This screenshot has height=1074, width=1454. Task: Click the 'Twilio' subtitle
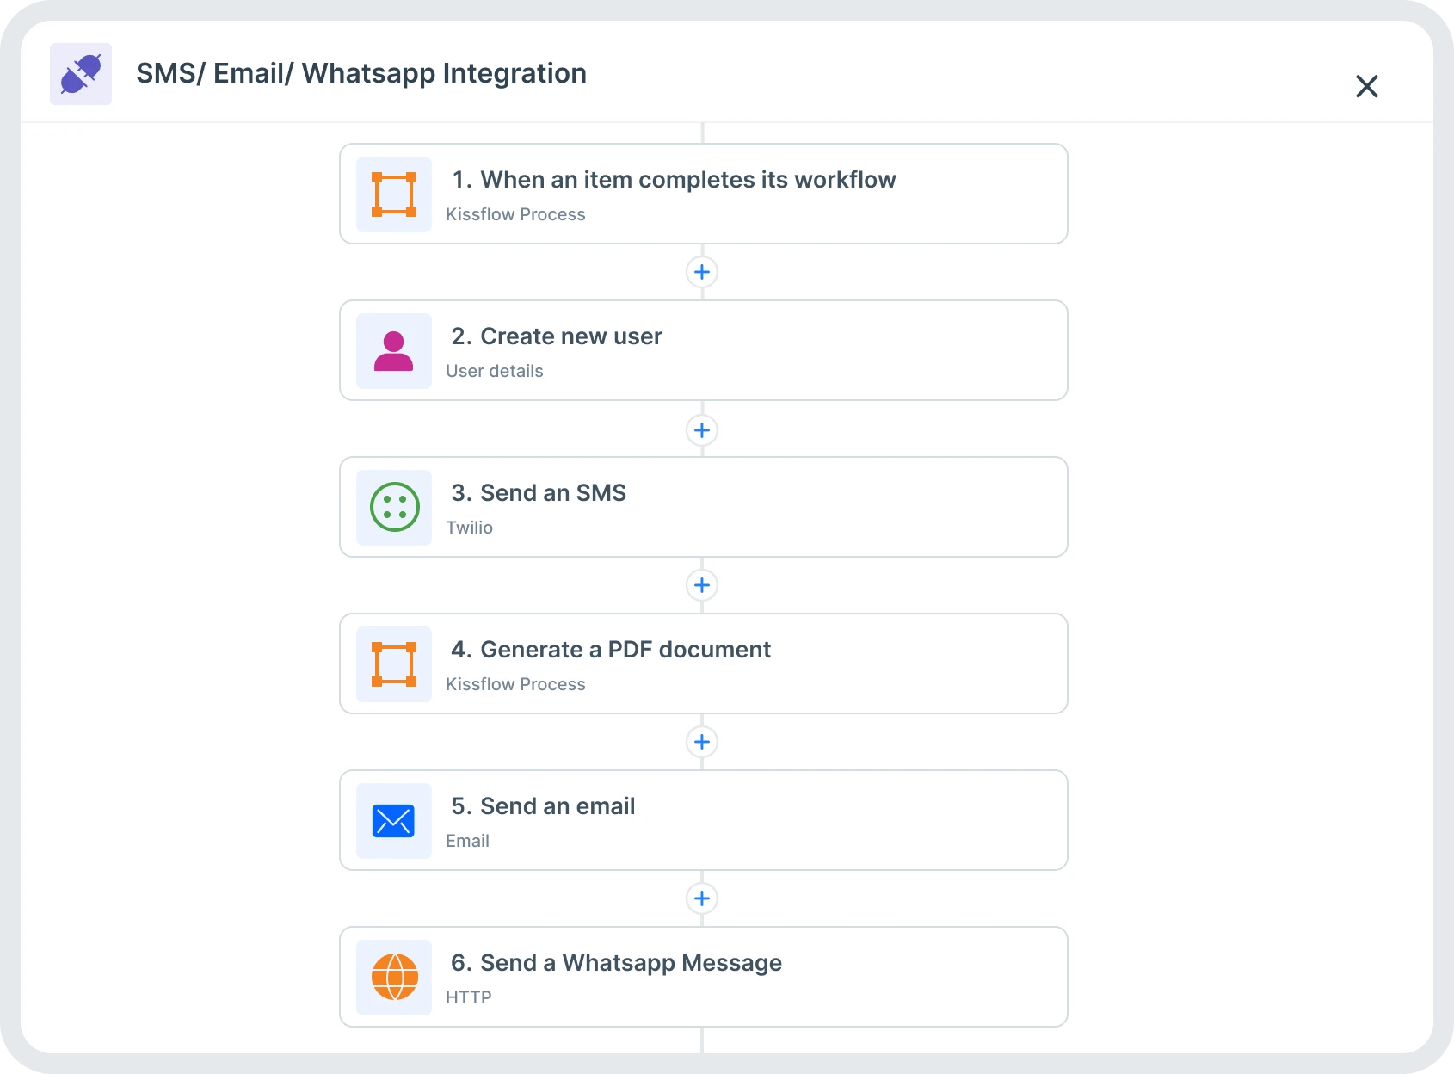click(470, 528)
